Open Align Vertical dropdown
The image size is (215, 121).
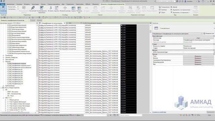(180, 12)
